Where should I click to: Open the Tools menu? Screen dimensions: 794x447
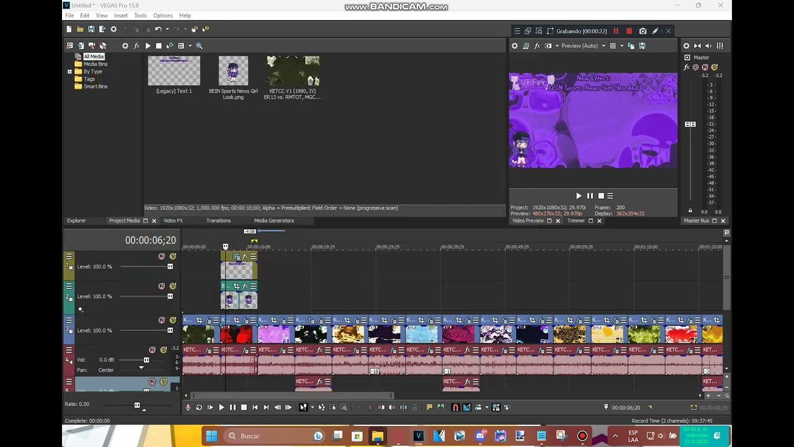140,16
